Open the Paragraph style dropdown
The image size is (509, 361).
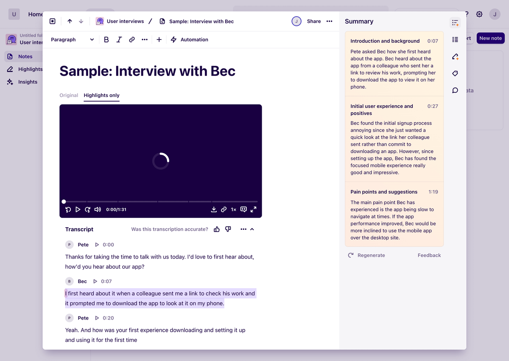tap(72, 40)
